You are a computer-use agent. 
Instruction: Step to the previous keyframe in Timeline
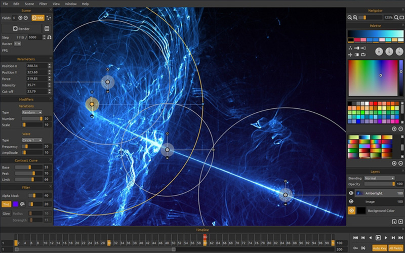(x=363, y=237)
